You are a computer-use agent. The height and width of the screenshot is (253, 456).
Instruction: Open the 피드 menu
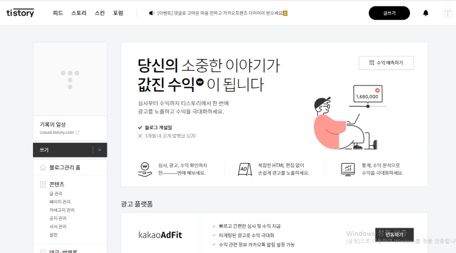coord(58,13)
